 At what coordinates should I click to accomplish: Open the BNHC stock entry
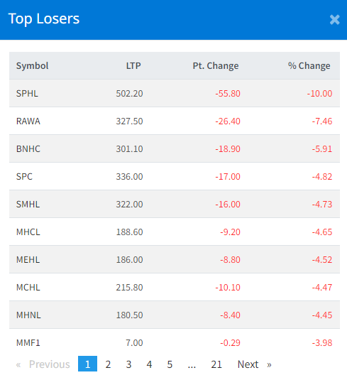tap(28, 148)
